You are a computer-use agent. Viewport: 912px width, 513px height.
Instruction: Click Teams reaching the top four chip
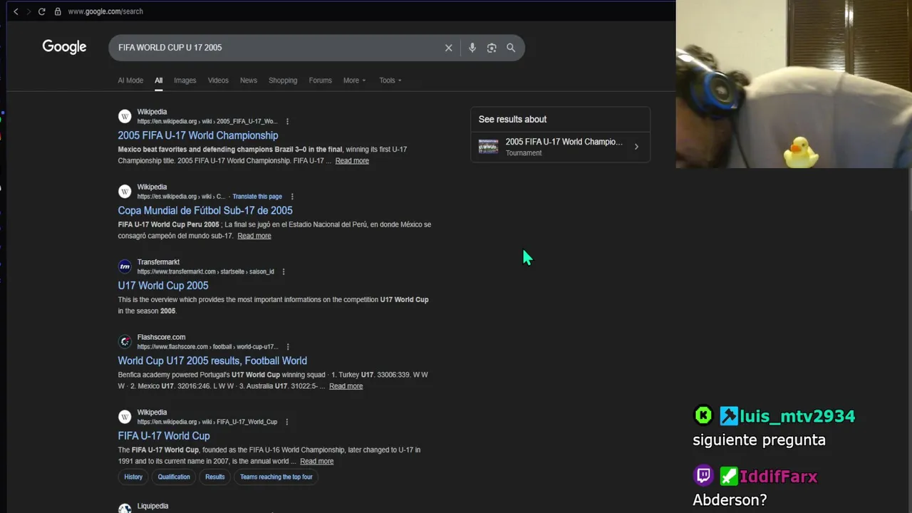(276, 477)
